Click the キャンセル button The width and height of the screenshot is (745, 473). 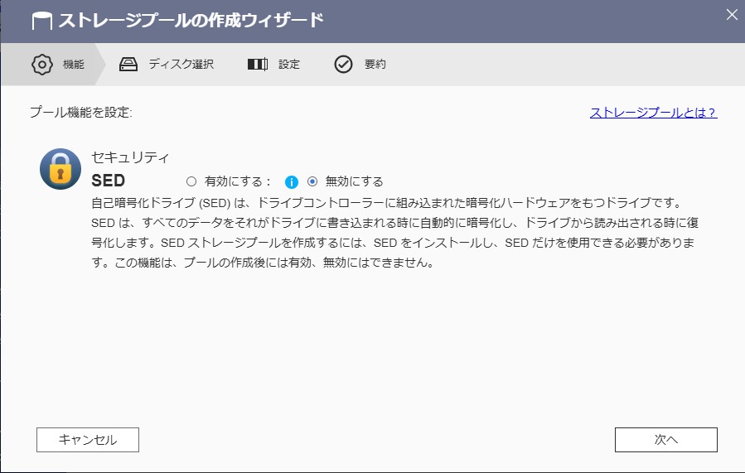click(88, 440)
